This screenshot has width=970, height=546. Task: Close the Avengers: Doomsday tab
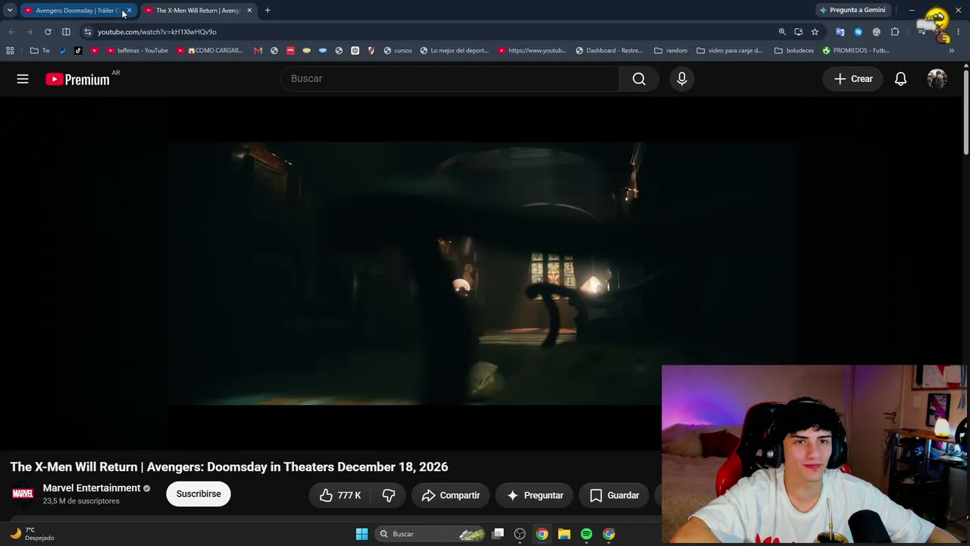tap(129, 11)
